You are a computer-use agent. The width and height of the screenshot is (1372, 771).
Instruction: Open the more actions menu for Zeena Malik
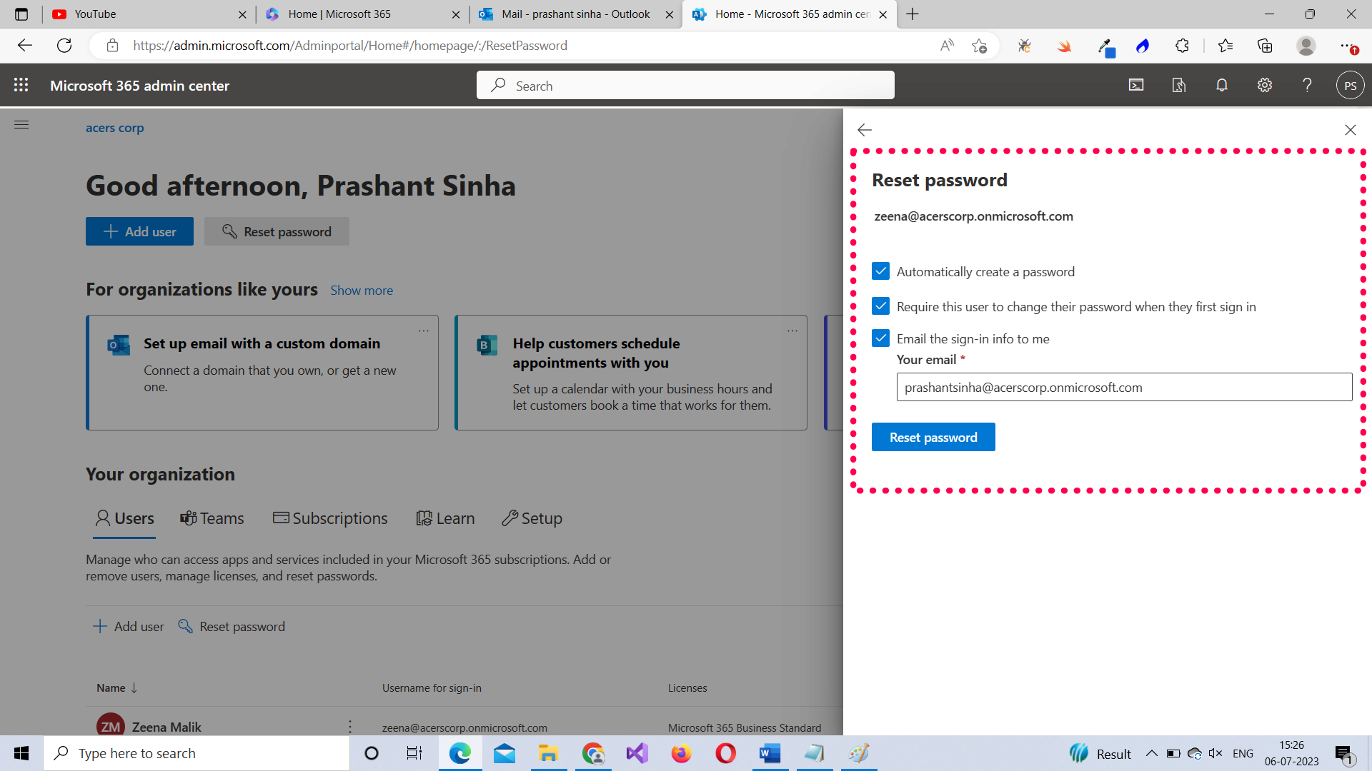[x=349, y=727]
